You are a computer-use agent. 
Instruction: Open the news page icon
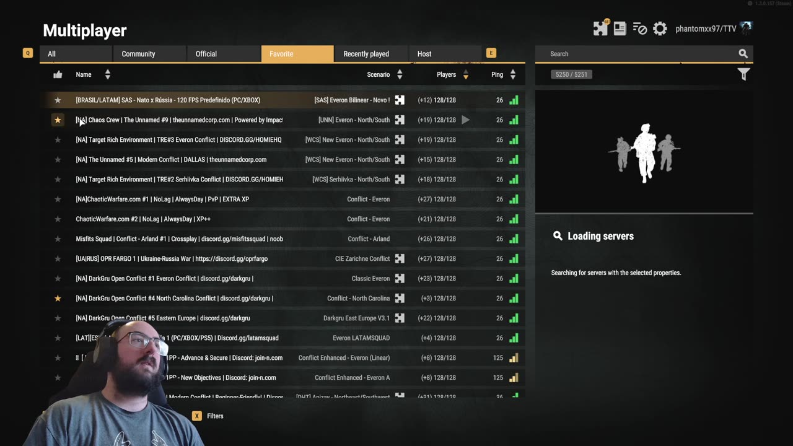620,28
